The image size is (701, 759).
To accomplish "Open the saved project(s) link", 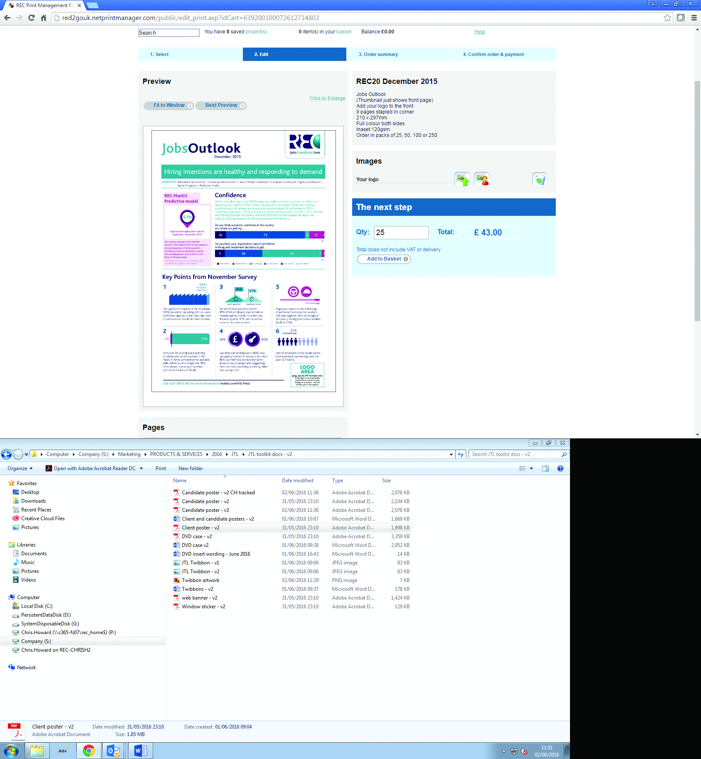I will [256, 32].
